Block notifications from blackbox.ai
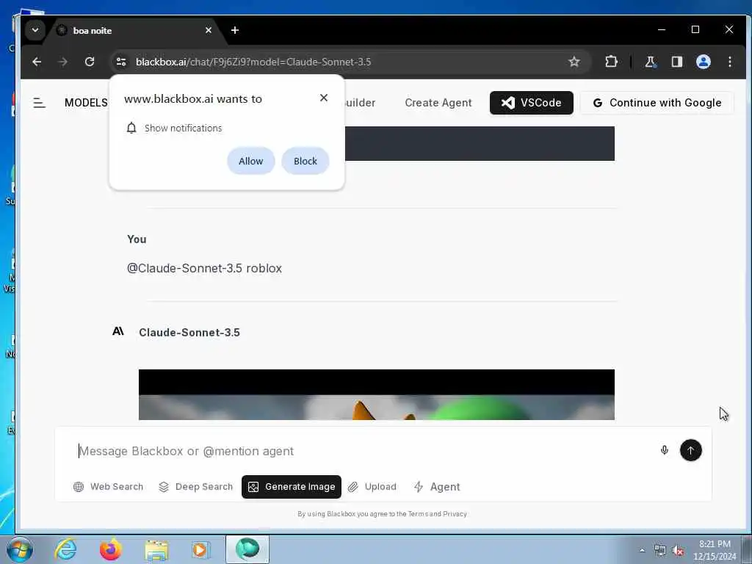752x564 pixels. pyautogui.click(x=305, y=161)
